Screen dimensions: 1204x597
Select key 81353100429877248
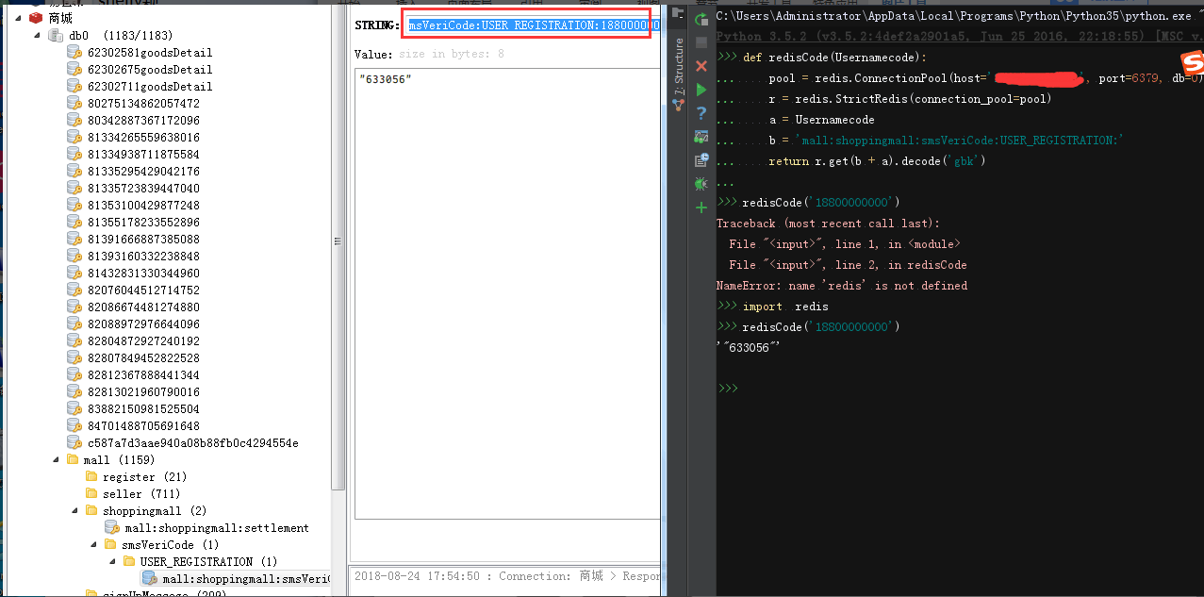click(143, 205)
